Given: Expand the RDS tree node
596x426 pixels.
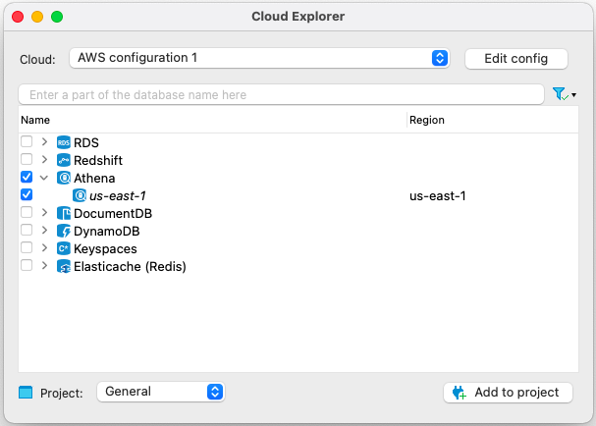Looking at the screenshot, I should click(x=44, y=141).
